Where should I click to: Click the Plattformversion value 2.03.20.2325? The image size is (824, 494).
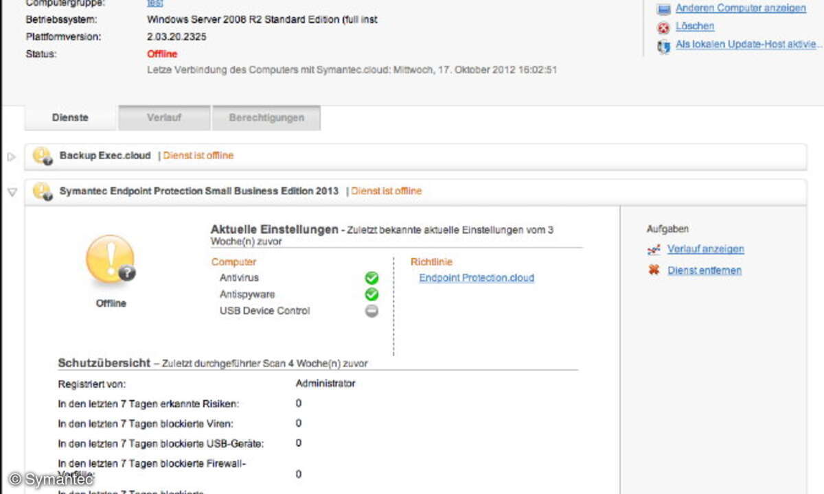tap(176, 36)
